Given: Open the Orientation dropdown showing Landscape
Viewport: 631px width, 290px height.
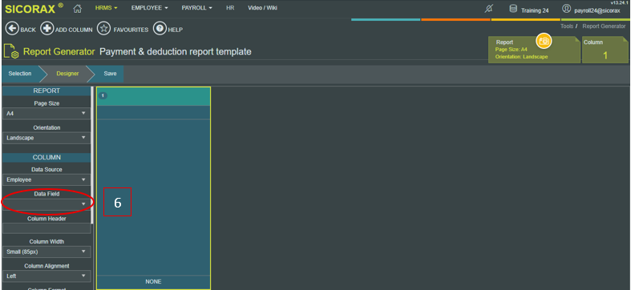Looking at the screenshot, I should point(47,138).
